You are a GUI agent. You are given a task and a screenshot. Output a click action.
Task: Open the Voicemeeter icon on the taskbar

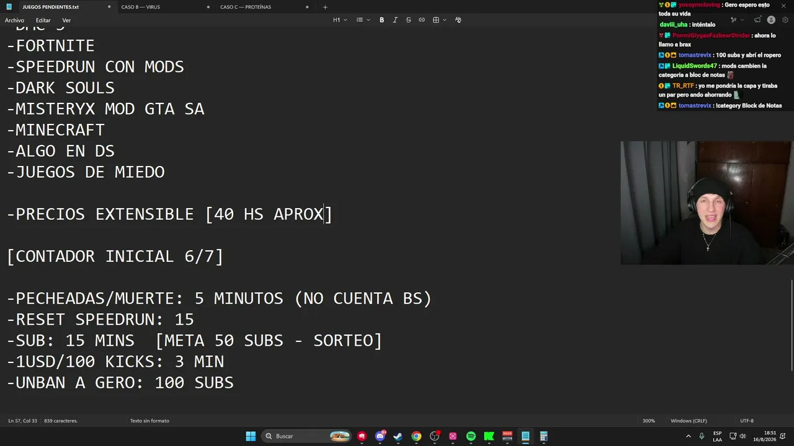tap(507, 436)
